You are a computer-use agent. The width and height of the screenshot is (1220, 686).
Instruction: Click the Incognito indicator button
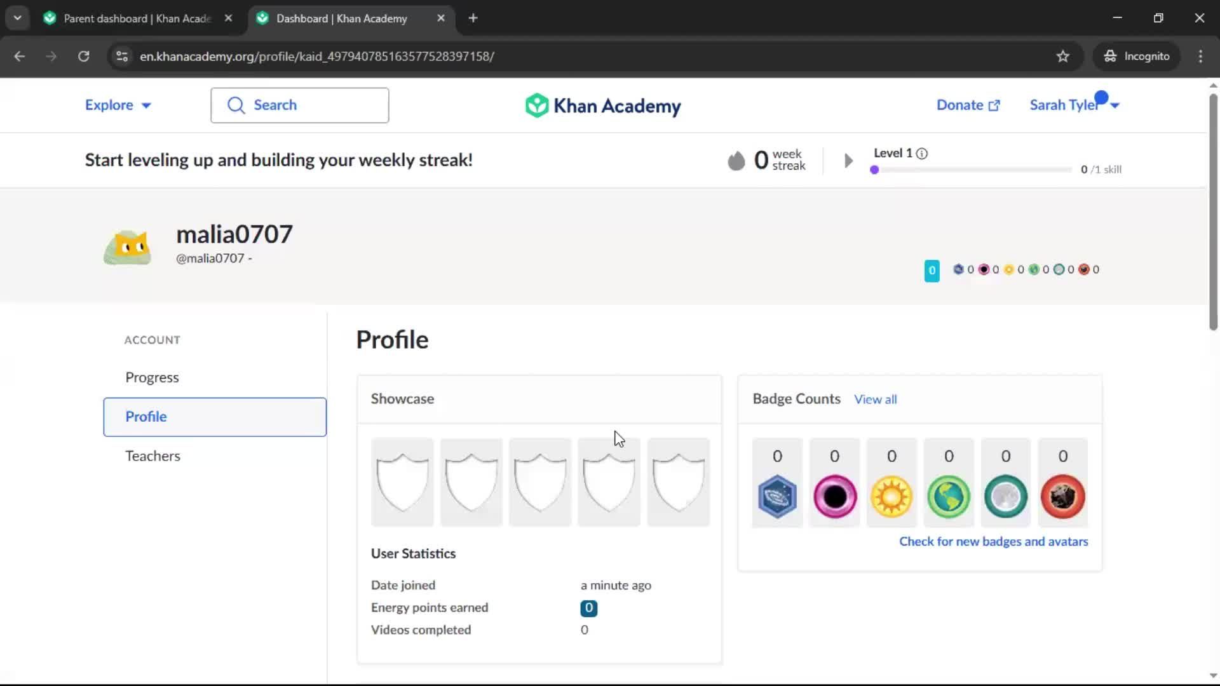click(x=1137, y=57)
